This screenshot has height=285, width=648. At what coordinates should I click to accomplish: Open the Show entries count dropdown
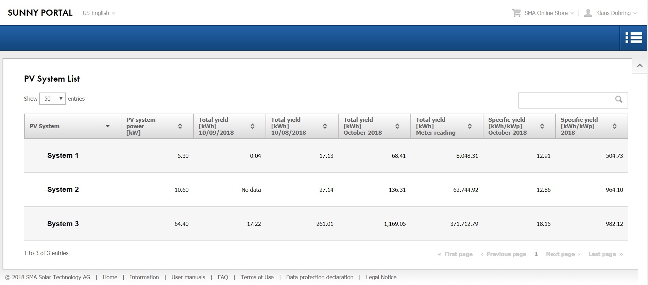(x=52, y=99)
